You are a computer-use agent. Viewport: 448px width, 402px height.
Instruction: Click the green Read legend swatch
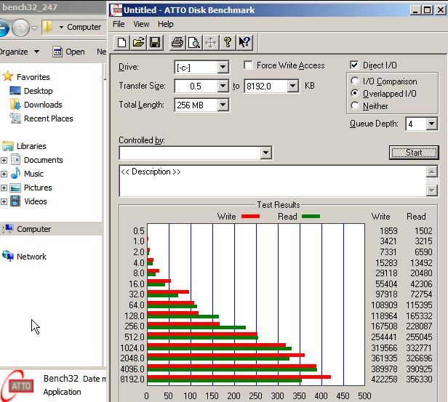tap(311, 217)
